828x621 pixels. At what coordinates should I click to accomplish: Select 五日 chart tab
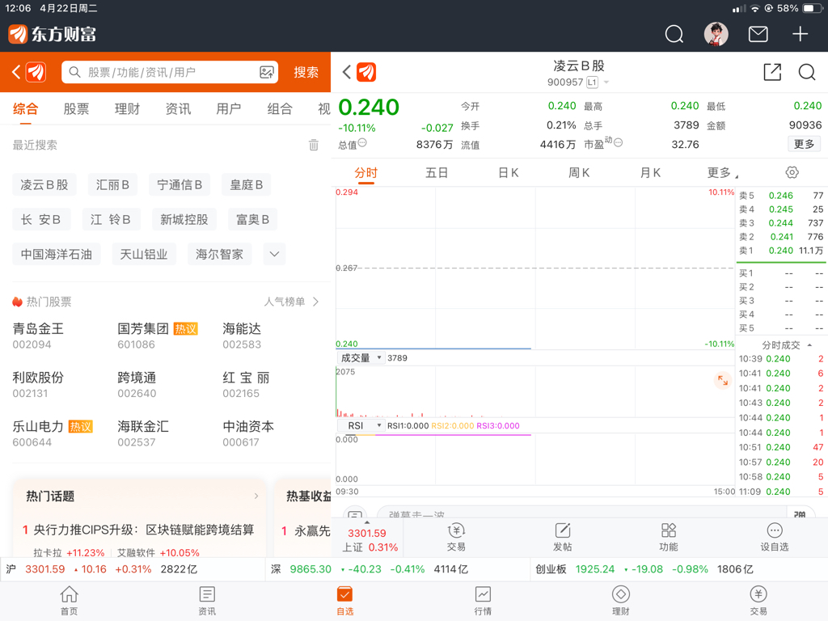pyautogui.click(x=437, y=173)
